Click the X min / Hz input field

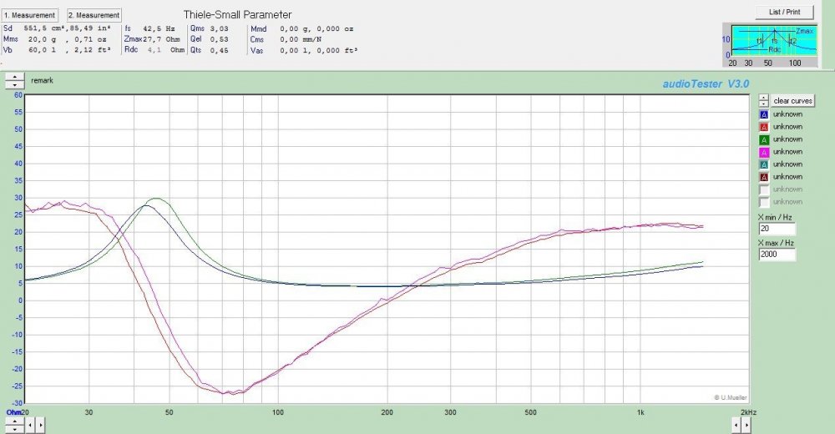point(777,229)
